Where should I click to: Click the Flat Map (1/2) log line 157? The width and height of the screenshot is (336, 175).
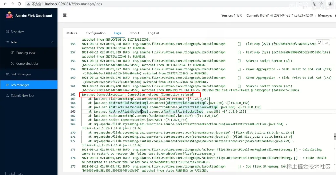[x=206, y=54]
